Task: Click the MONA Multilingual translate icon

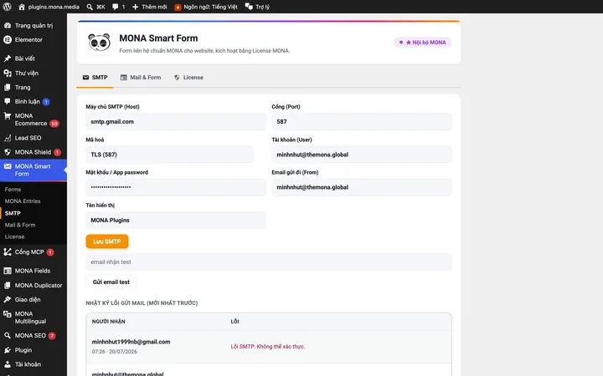Action: click(x=8, y=314)
